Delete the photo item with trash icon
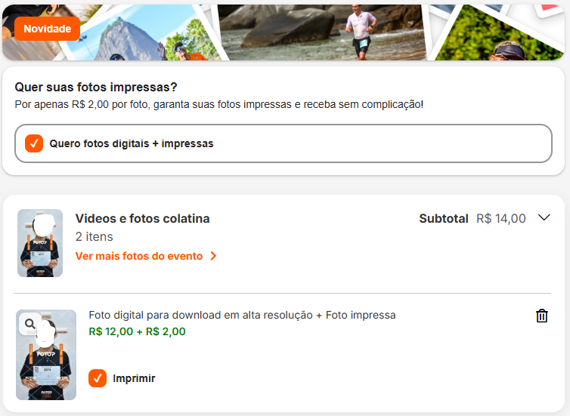This screenshot has width=570, height=416. pyautogui.click(x=541, y=316)
